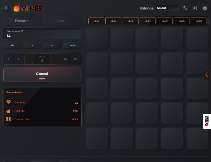Click the grid icon beside Opened tiles
211x162 pixels.
(x=9, y=119)
